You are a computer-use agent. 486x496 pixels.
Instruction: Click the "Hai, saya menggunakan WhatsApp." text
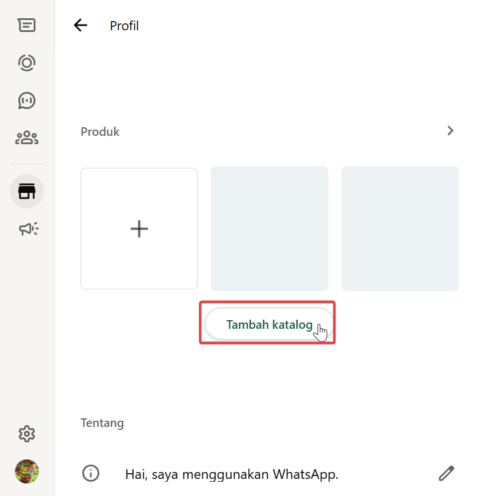pyautogui.click(x=232, y=474)
